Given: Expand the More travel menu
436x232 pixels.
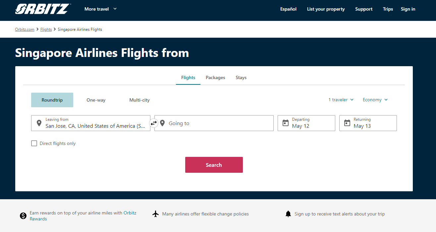Looking at the screenshot, I should click(100, 9).
